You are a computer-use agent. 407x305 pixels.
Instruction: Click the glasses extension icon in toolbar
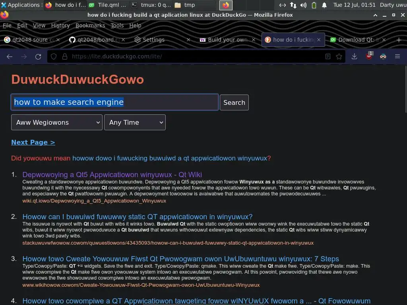point(383,56)
